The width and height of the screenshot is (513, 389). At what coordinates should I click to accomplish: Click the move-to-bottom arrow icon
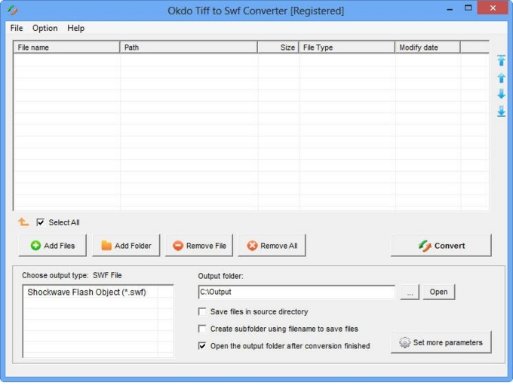501,111
